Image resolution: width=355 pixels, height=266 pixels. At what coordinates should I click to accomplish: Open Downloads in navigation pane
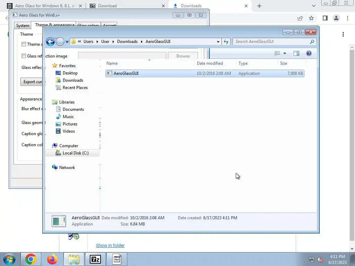tap(73, 80)
